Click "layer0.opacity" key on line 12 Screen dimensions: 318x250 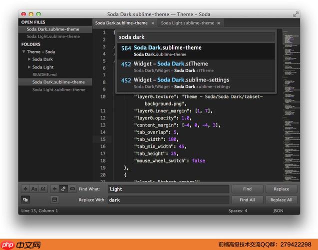tap(155, 118)
